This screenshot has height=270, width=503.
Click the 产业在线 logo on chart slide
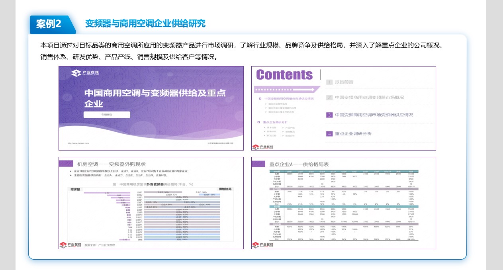(70, 245)
